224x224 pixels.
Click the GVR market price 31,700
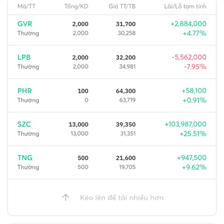tap(126, 24)
